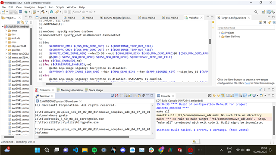Open the Debug dropdown arrow
The image size is (276, 155).
click(x=29, y=12)
